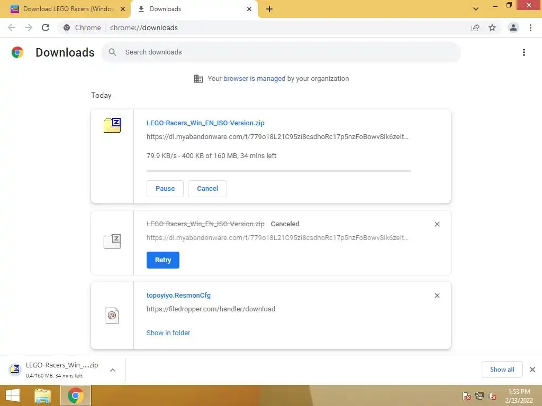Click the browser forward arrow

pyautogui.click(x=29, y=27)
